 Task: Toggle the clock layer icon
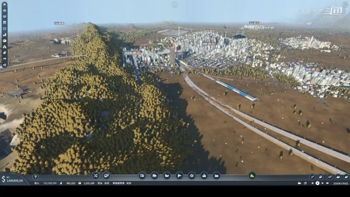pyautogui.click(x=4, y=28)
